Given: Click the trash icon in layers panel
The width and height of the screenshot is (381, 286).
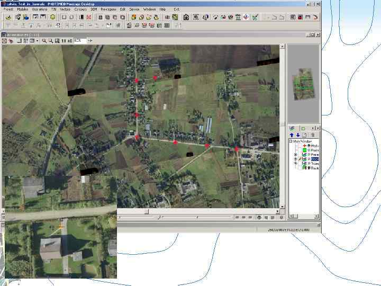Looking at the screenshot, I should click(x=313, y=135).
